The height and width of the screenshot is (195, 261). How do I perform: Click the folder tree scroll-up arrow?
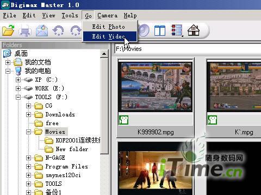(104, 54)
